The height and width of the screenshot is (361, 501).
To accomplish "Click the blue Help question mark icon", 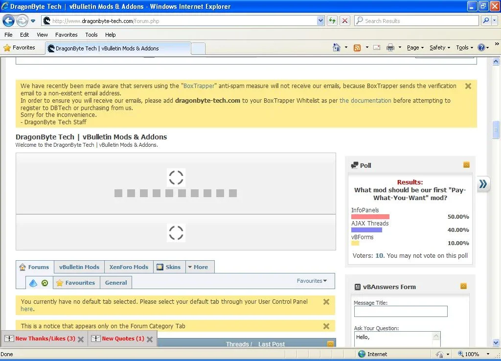I will 481,47.
